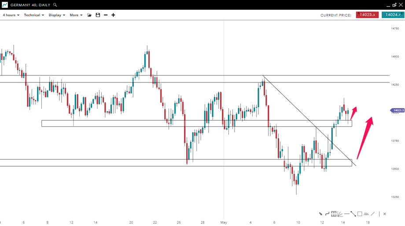Click the teal buy price 14024.7
The height and width of the screenshot is (226, 405).
click(x=393, y=15)
